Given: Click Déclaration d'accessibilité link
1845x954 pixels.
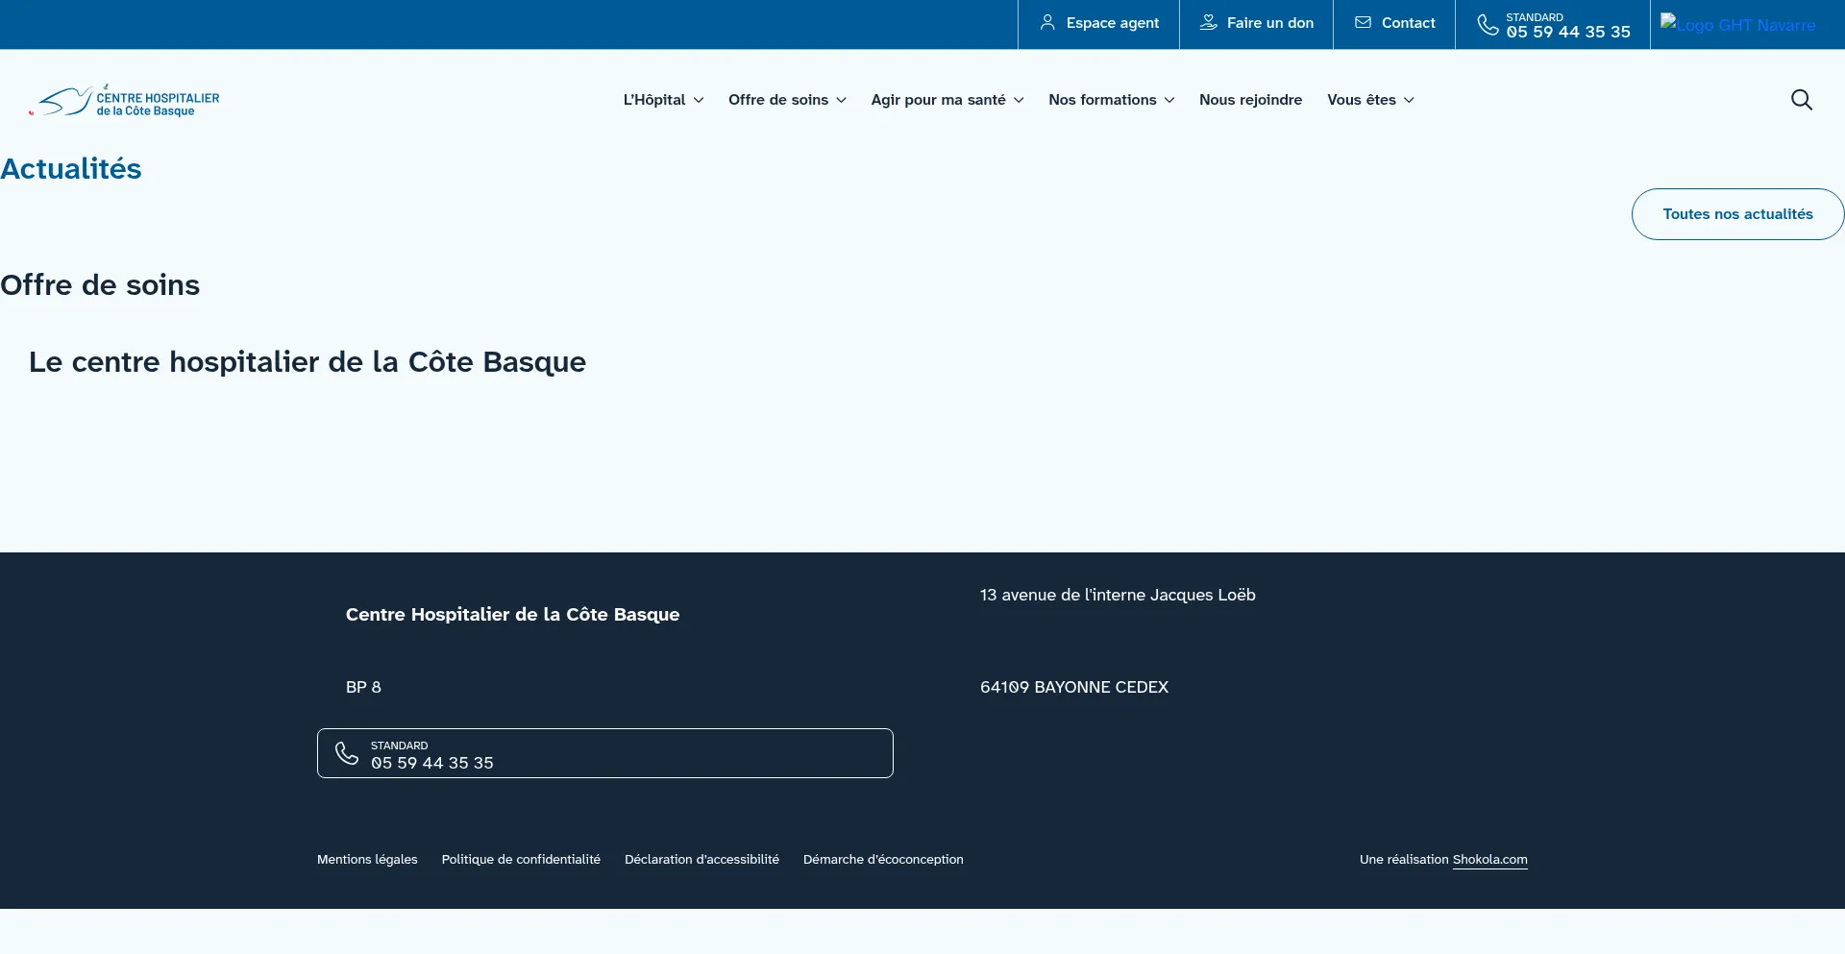Looking at the screenshot, I should coord(701,859).
